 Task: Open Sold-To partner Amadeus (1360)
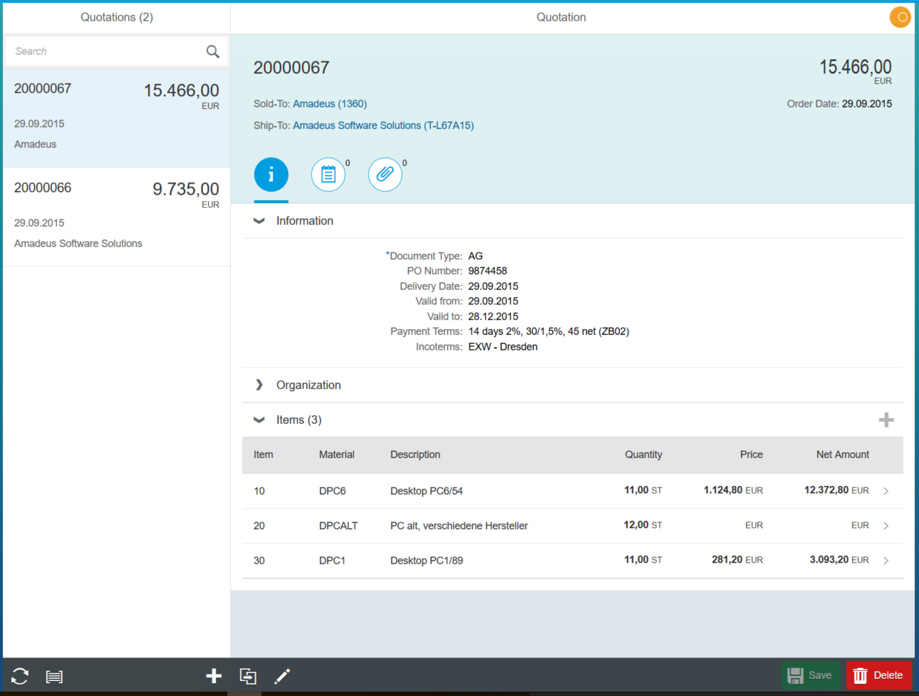[329, 103]
